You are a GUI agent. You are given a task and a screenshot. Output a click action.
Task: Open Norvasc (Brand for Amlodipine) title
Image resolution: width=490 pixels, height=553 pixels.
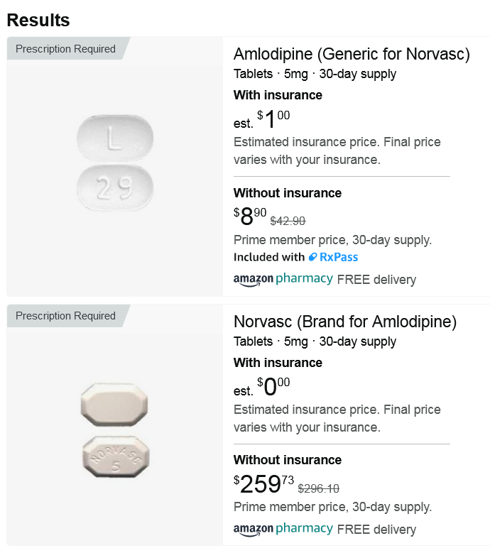click(x=344, y=322)
